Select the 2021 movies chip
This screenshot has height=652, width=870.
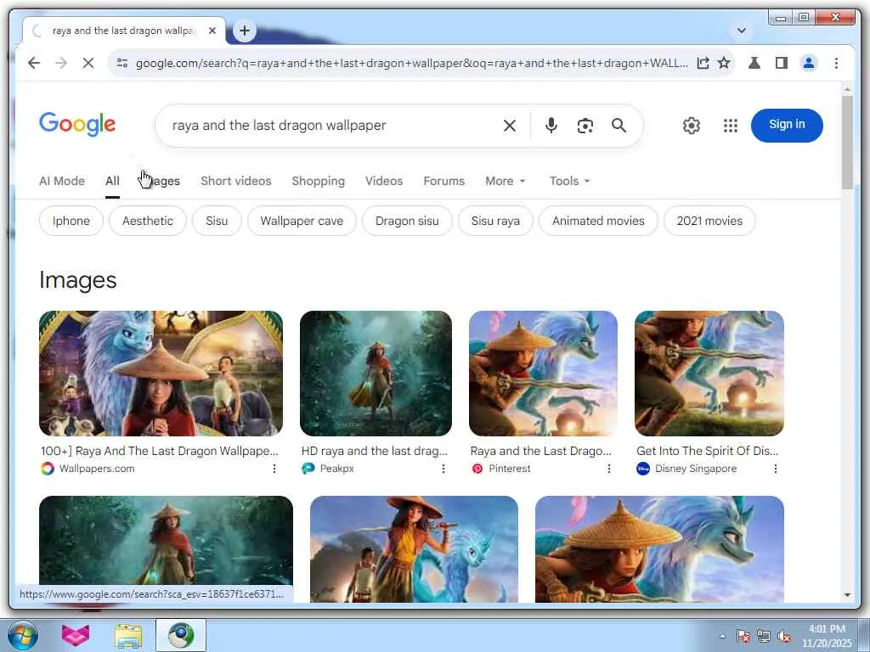[709, 221]
